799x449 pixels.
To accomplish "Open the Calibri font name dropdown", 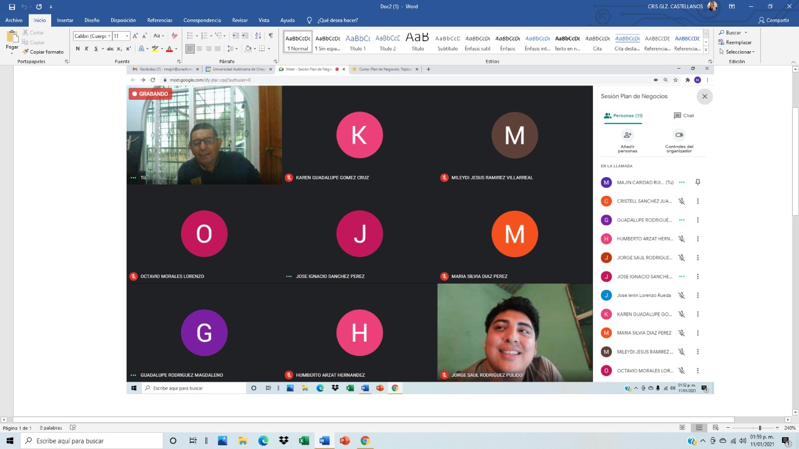I will (109, 36).
